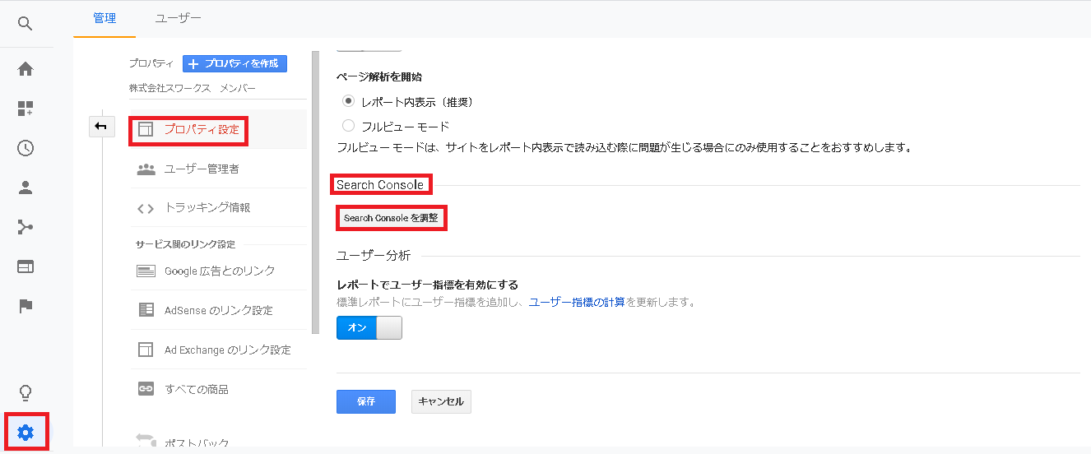Open the Acquisition branching arrows icon
The image size is (1091, 454).
coord(26,227)
